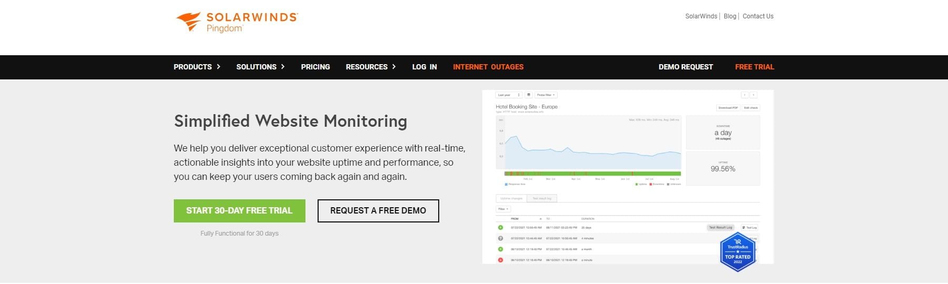This screenshot has height=284, width=948.
Task: Click 'Fully Functional for 30 days' text
Action: click(x=240, y=234)
